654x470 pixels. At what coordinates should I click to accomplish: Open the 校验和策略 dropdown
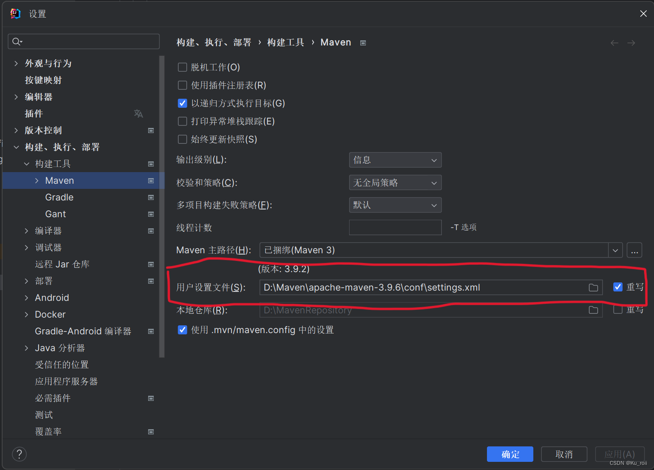click(x=395, y=182)
